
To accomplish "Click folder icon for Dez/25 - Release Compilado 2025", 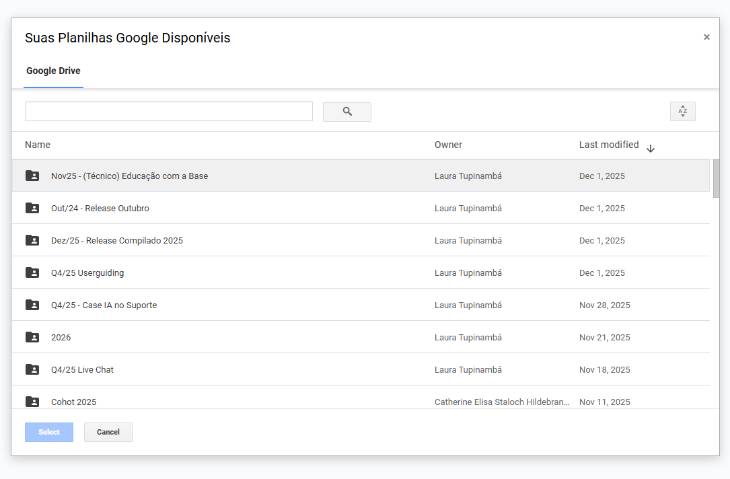I will coord(32,241).
